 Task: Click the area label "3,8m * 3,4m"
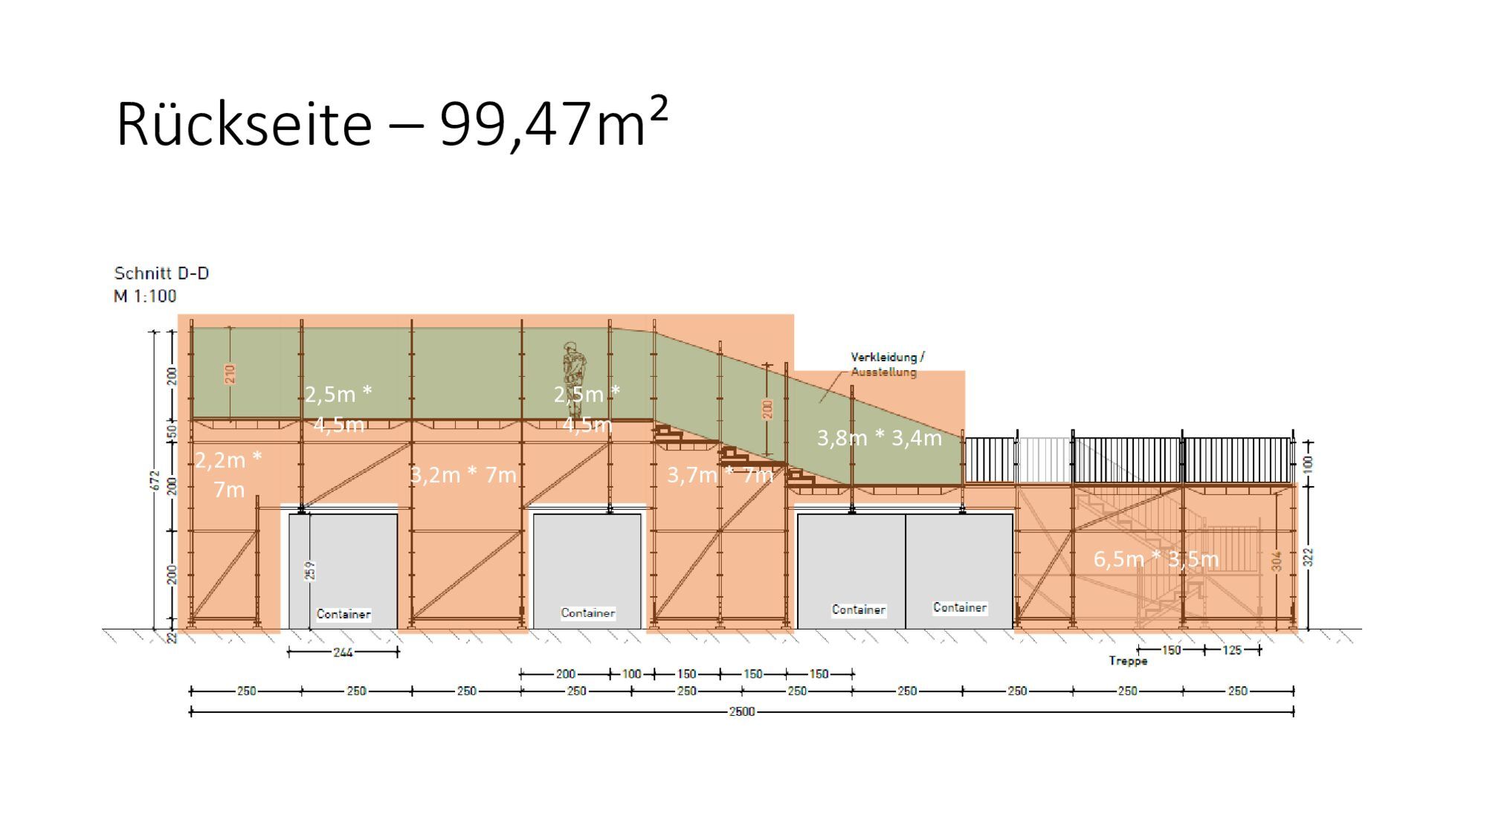click(880, 438)
